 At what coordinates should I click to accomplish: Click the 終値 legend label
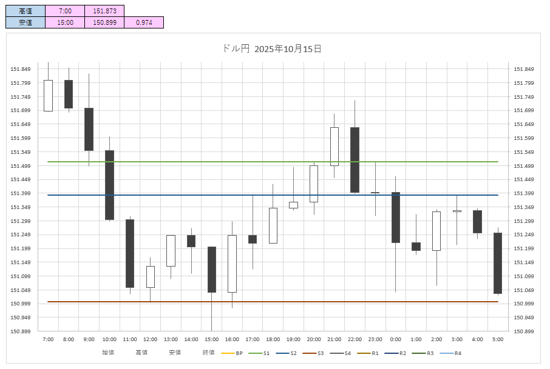tap(208, 353)
